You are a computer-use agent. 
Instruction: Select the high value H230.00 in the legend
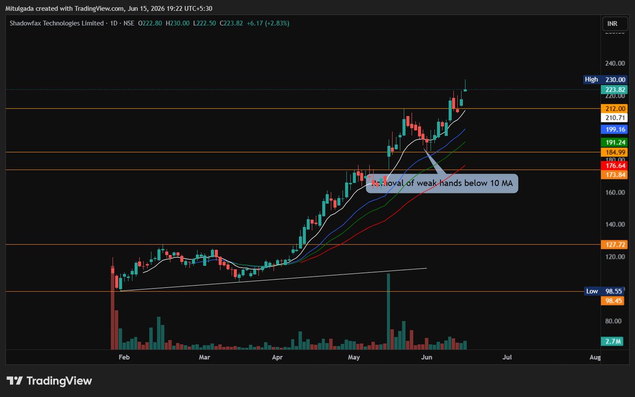(177, 23)
